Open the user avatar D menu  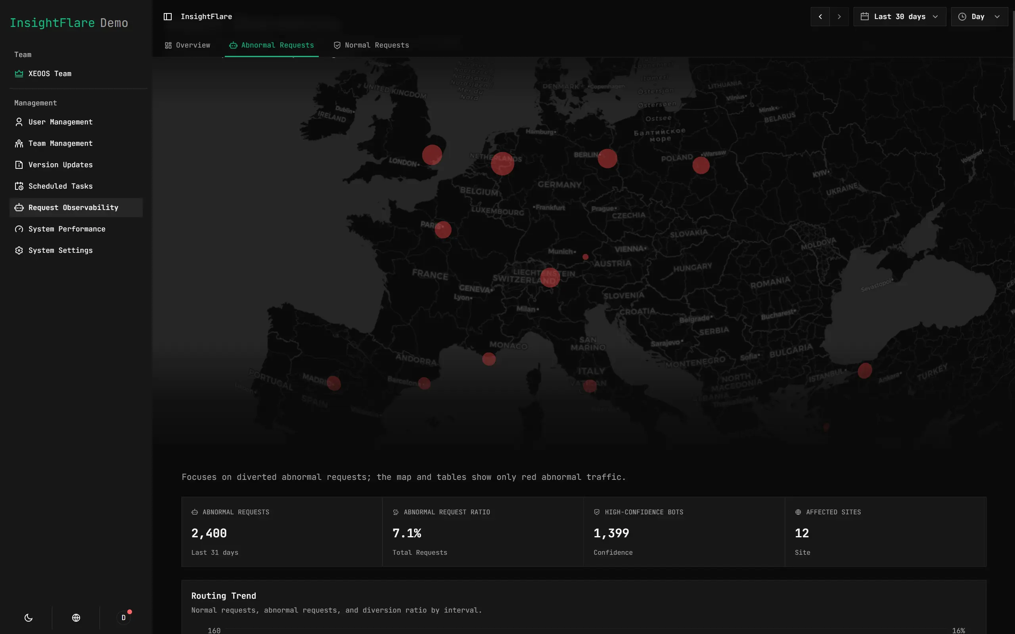point(123,618)
